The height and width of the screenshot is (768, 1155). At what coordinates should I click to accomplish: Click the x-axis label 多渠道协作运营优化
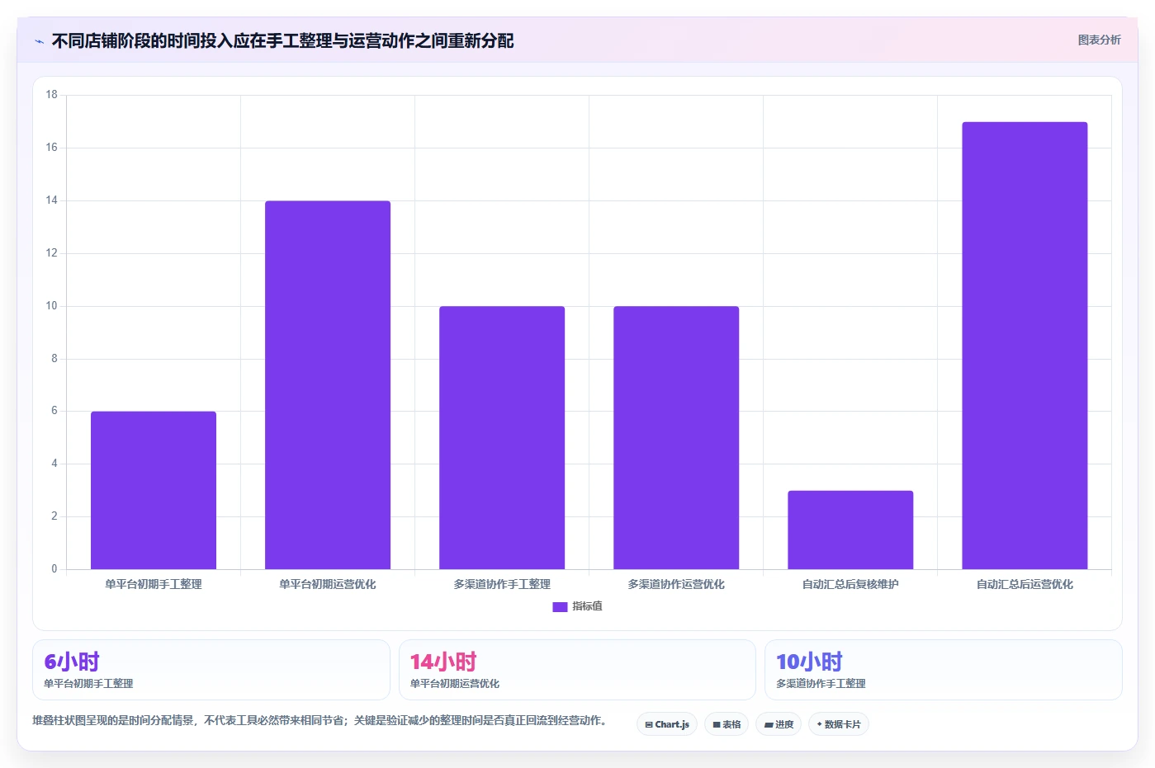point(676,584)
